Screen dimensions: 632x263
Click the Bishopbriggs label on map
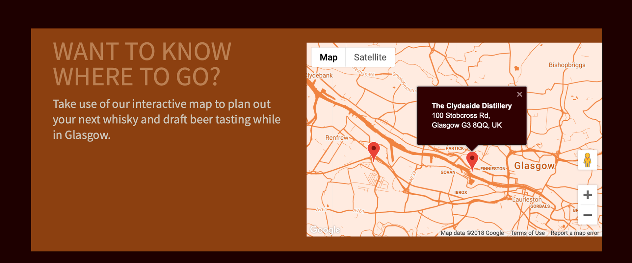[567, 65]
